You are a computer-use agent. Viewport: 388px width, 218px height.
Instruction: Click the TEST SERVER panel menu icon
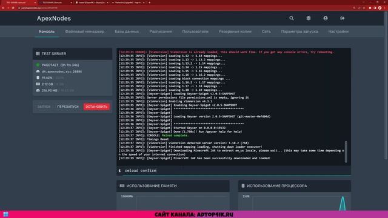tap(38, 54)
